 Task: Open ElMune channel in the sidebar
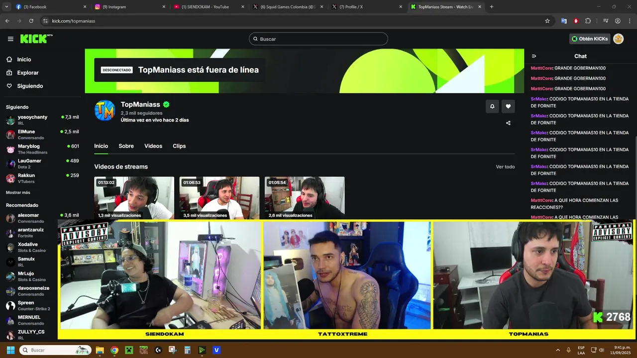pyautogui.click(x=42, y=134)
